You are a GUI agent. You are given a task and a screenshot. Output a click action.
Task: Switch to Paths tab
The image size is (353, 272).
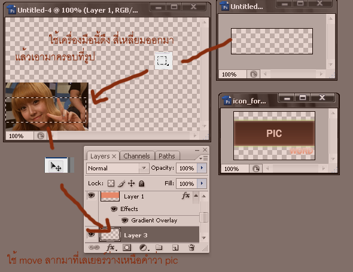coord(167,156)
